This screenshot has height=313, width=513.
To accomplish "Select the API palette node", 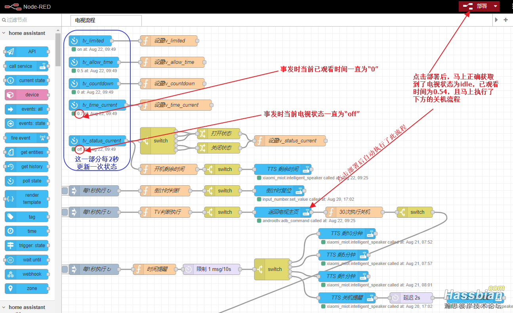I will point(27,52).
